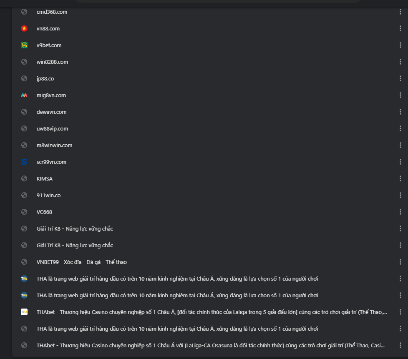Click the globe icon beside KIMSA

24,178
